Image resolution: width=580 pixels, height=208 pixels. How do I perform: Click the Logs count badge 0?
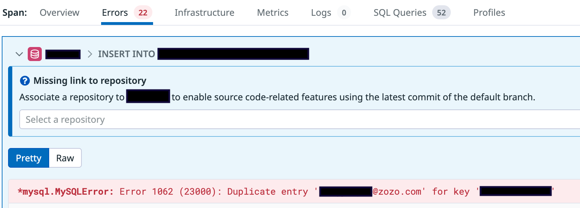[344, 13]
